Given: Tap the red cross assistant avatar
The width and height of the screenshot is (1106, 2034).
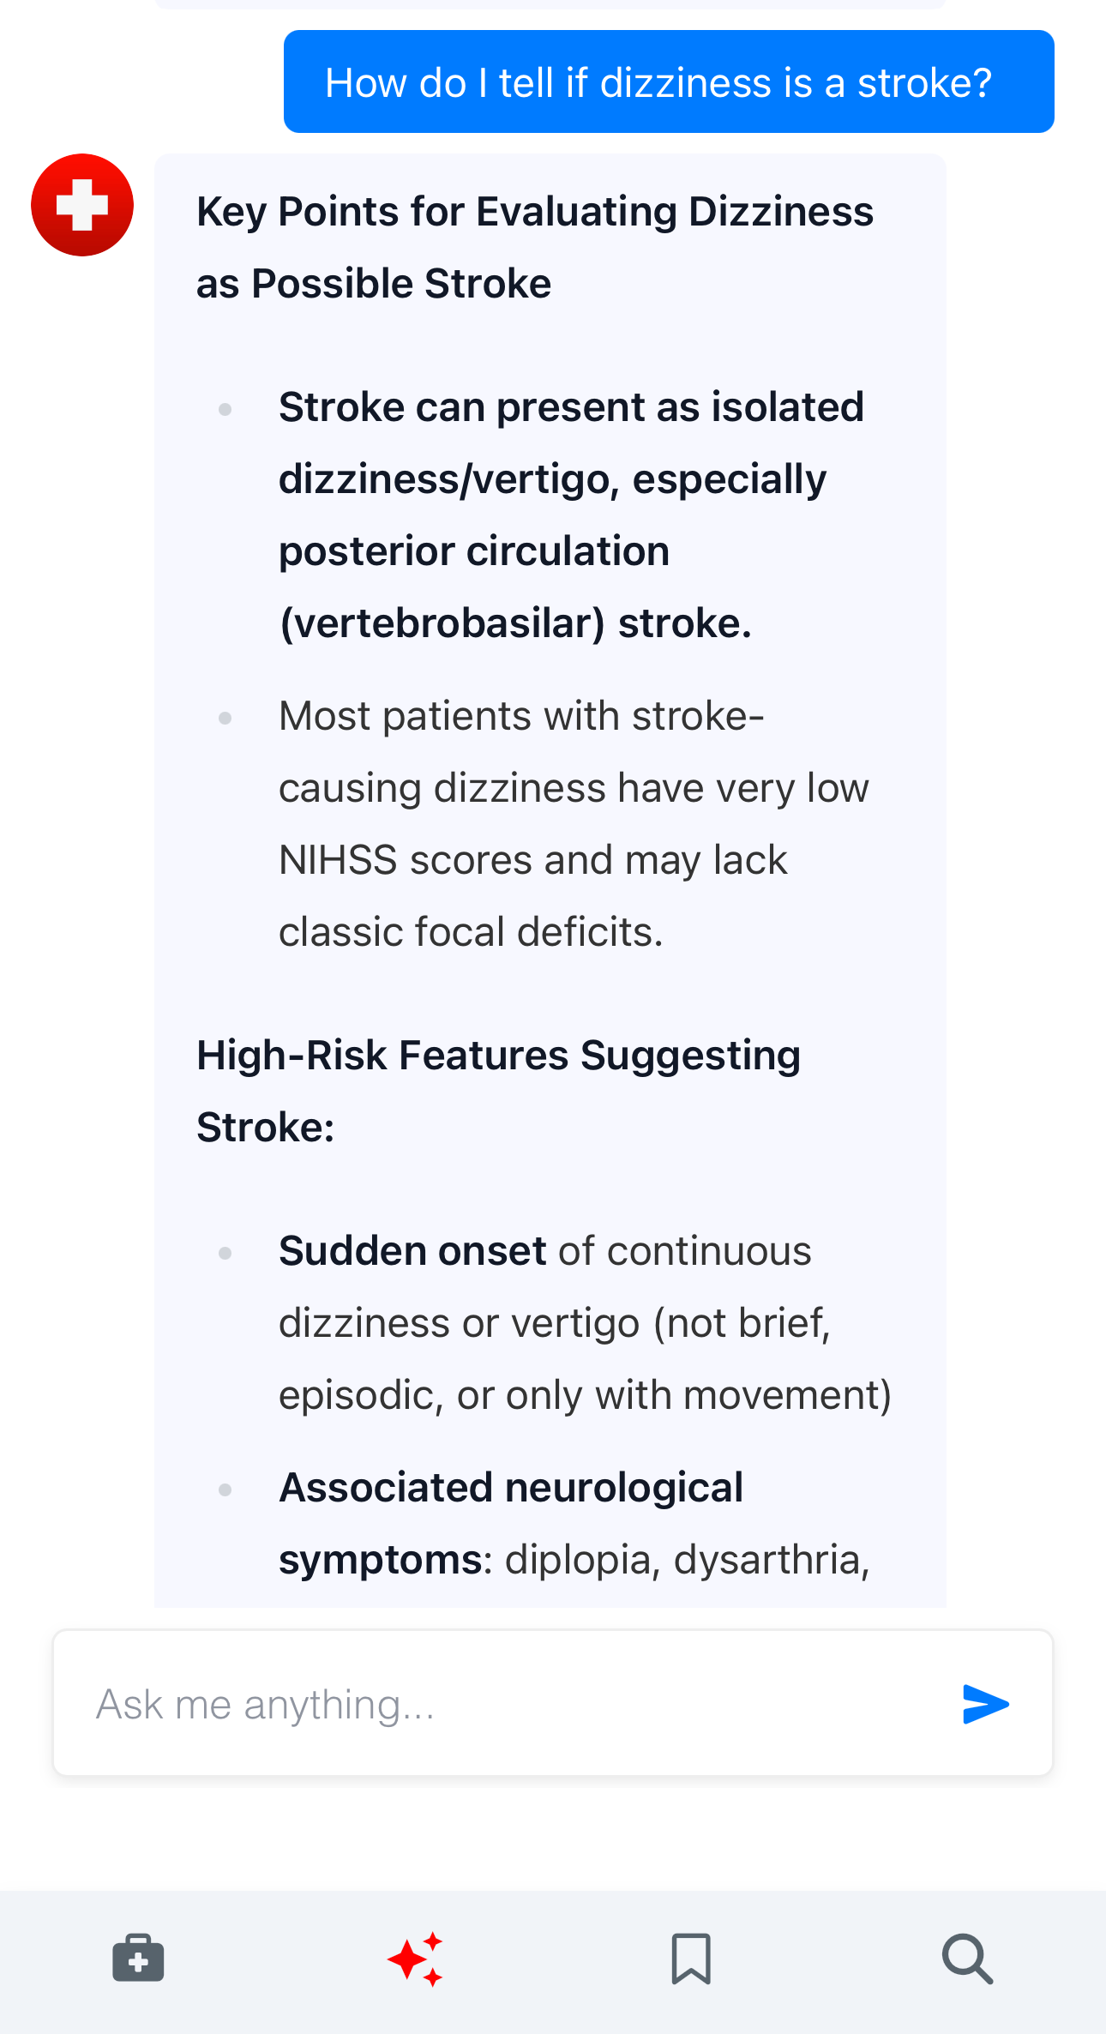Looking at the screenshot, I should click(82, 205).
